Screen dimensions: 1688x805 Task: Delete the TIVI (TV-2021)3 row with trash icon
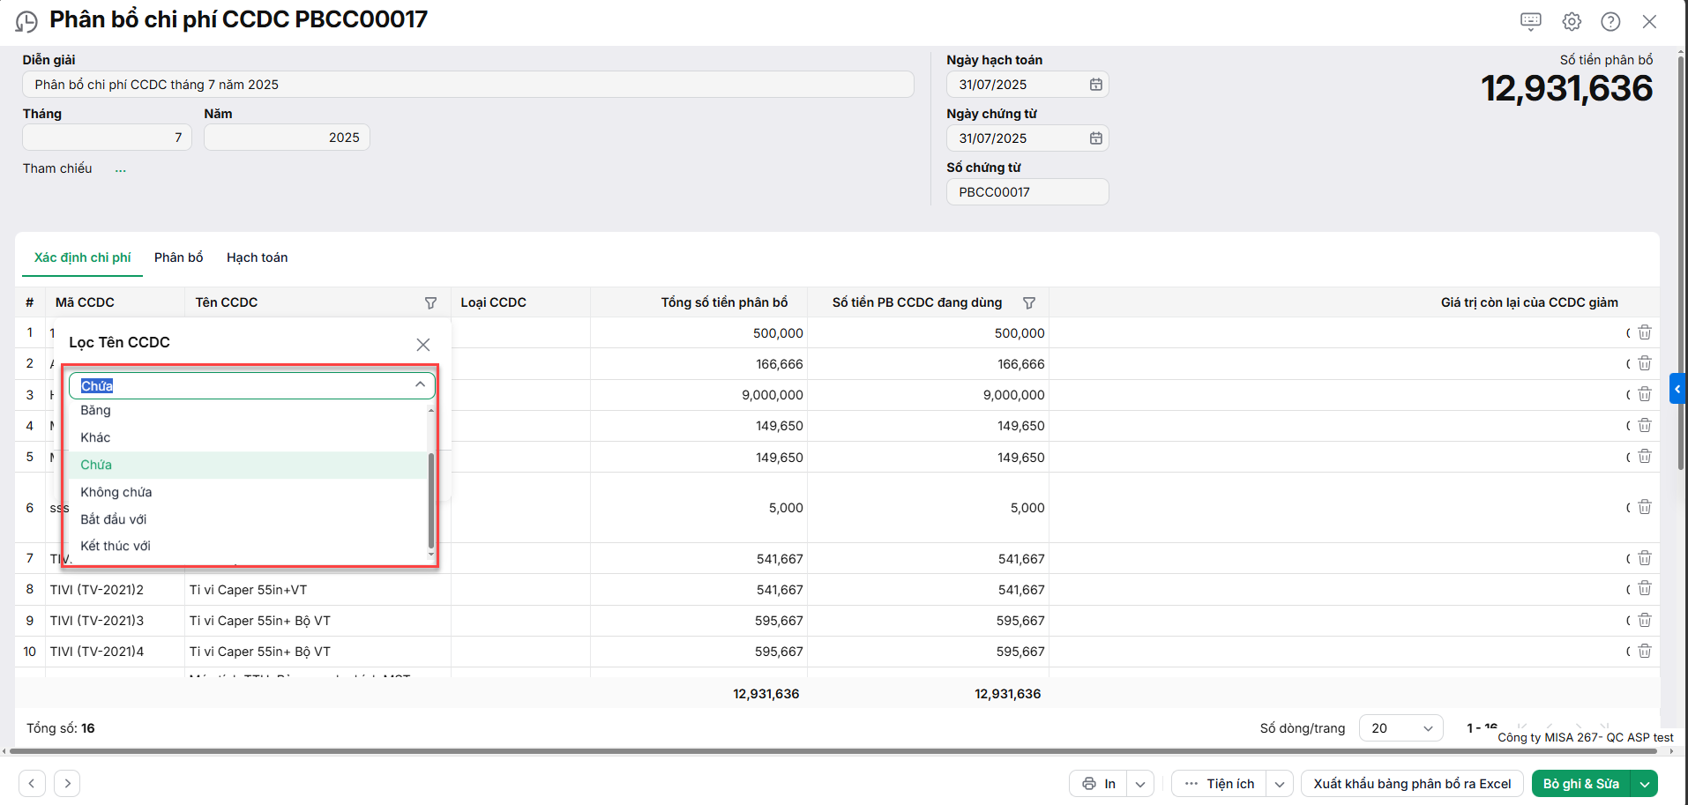pos(1645,620)
